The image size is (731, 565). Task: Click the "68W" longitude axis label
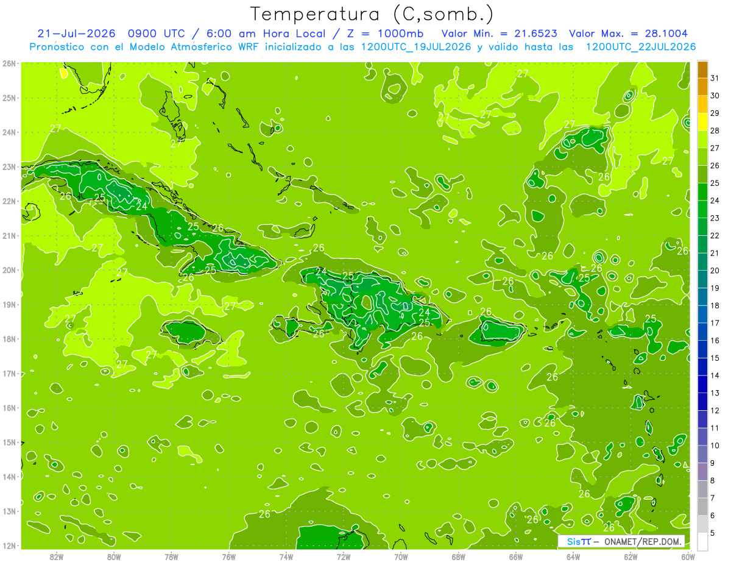click(x=458, y=556)
